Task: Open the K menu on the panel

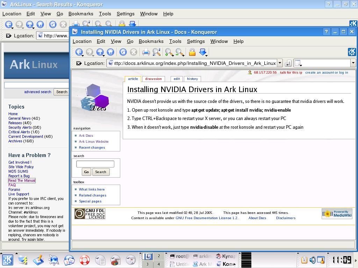Action: pos(8,260)
